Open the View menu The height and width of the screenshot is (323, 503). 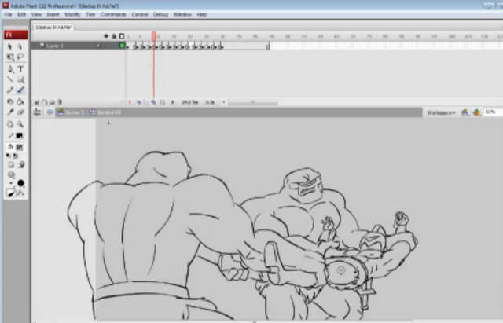point(36,14)
